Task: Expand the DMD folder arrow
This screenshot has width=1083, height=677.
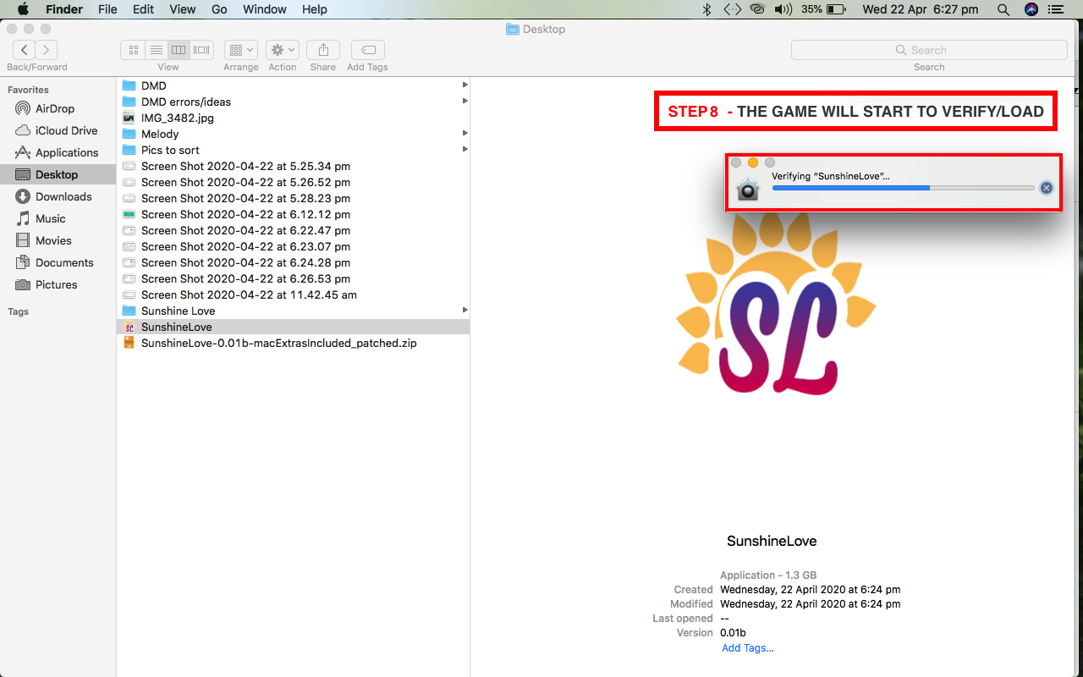Action: coord(465,85)
